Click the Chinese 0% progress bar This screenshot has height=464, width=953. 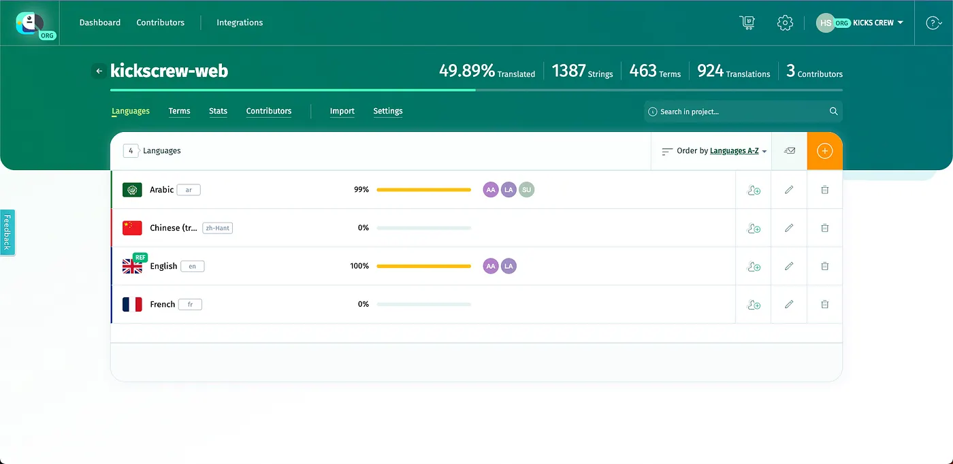point(423,228)
